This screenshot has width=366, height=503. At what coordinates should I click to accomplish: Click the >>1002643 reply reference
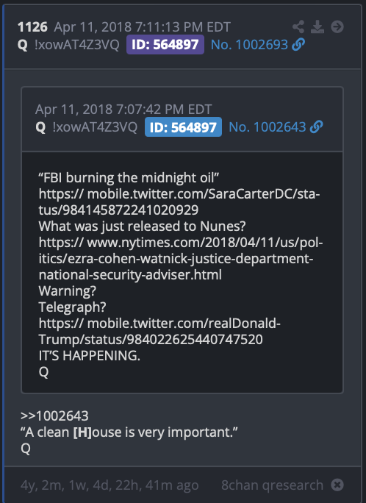coord(54,415)
